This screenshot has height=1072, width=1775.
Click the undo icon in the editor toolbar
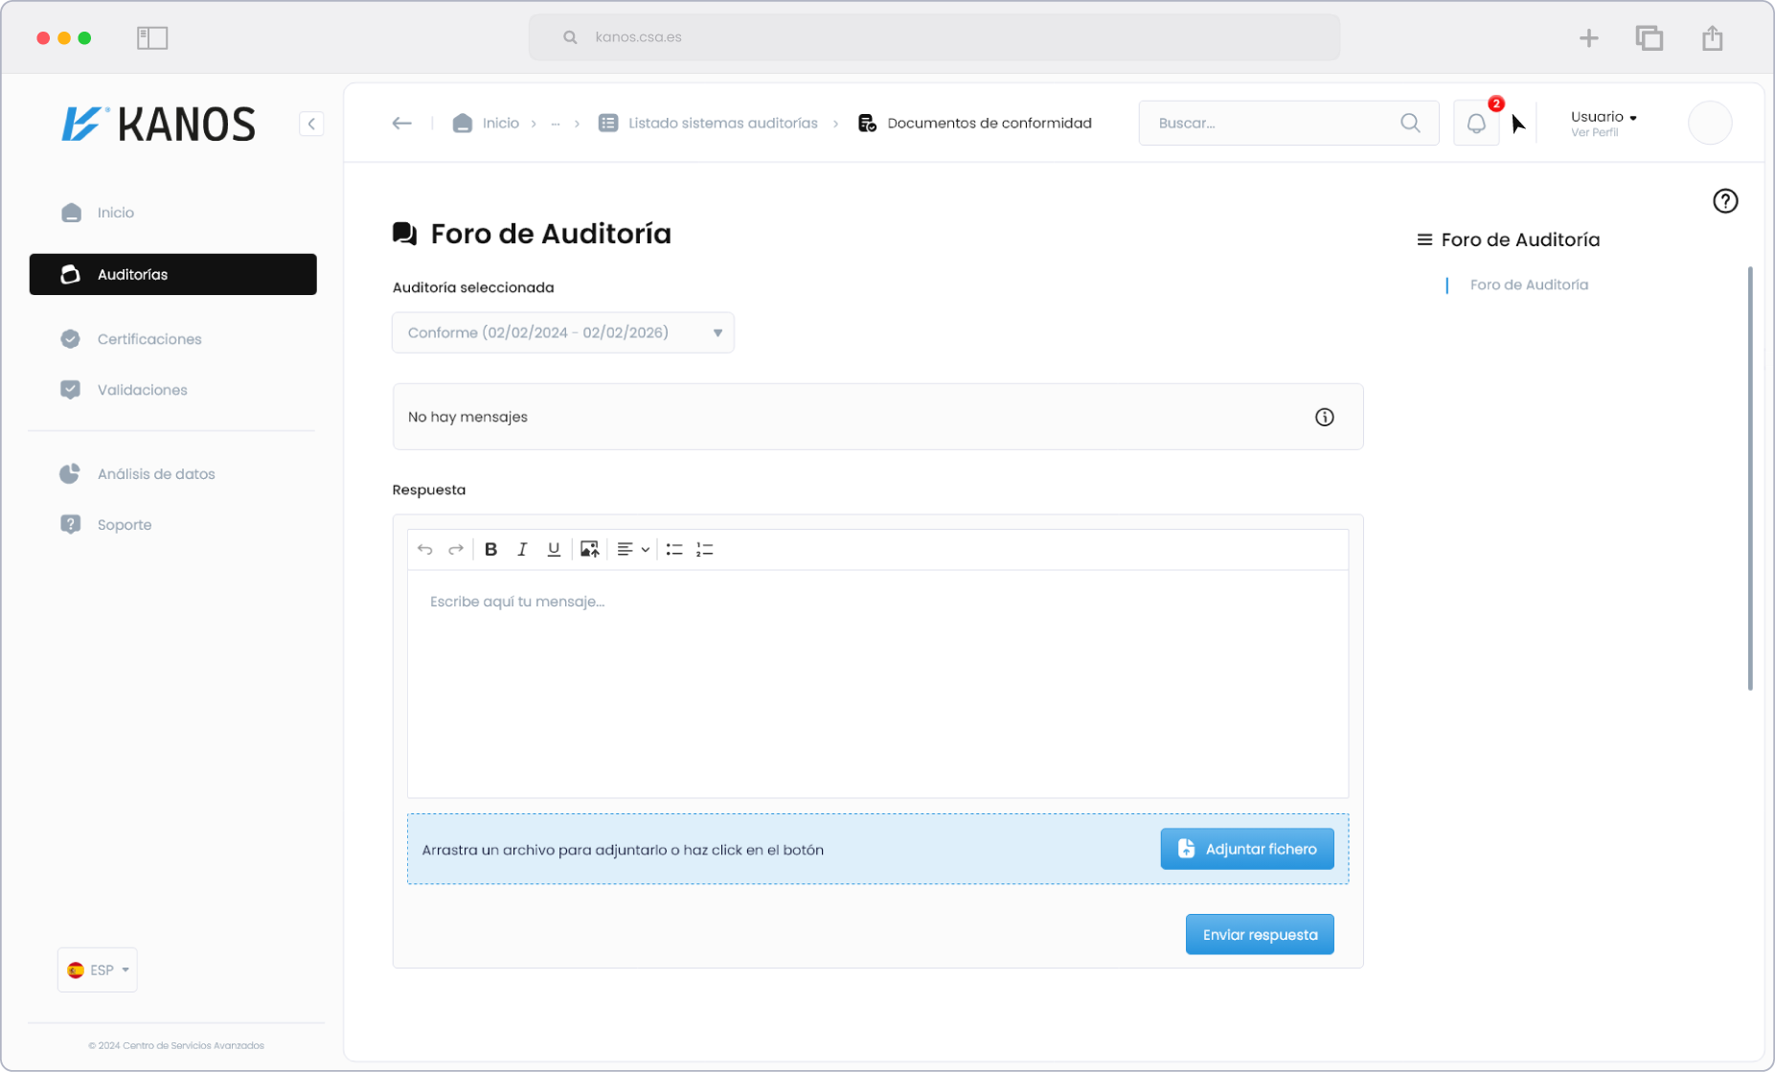click(424, 549)
